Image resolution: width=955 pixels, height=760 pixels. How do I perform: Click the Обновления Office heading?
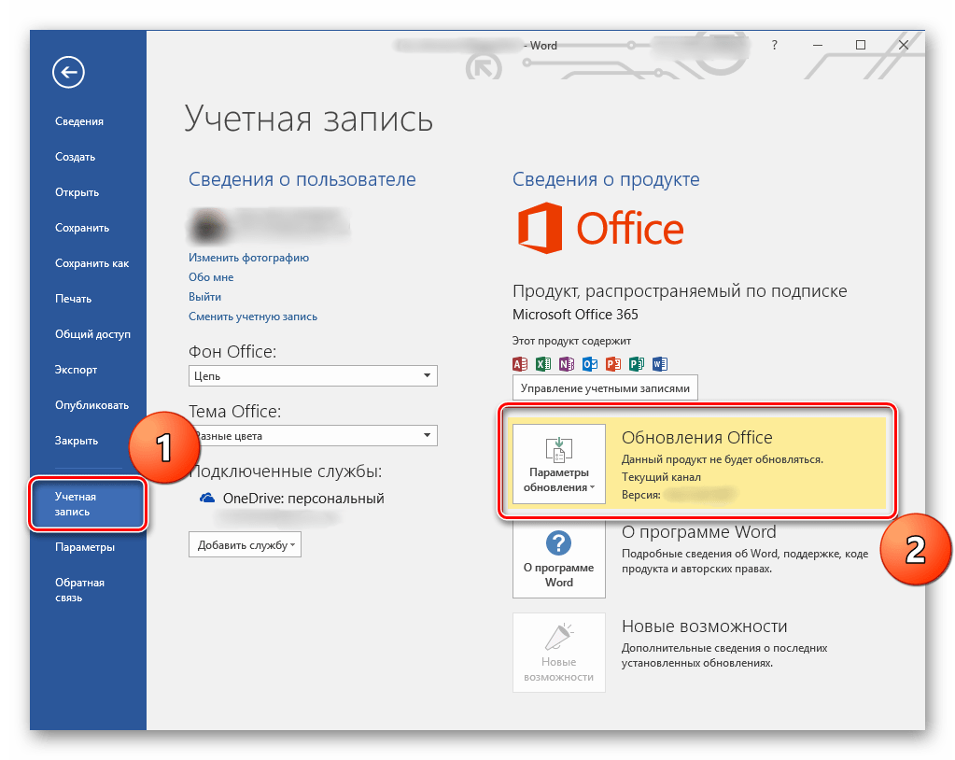696,437
